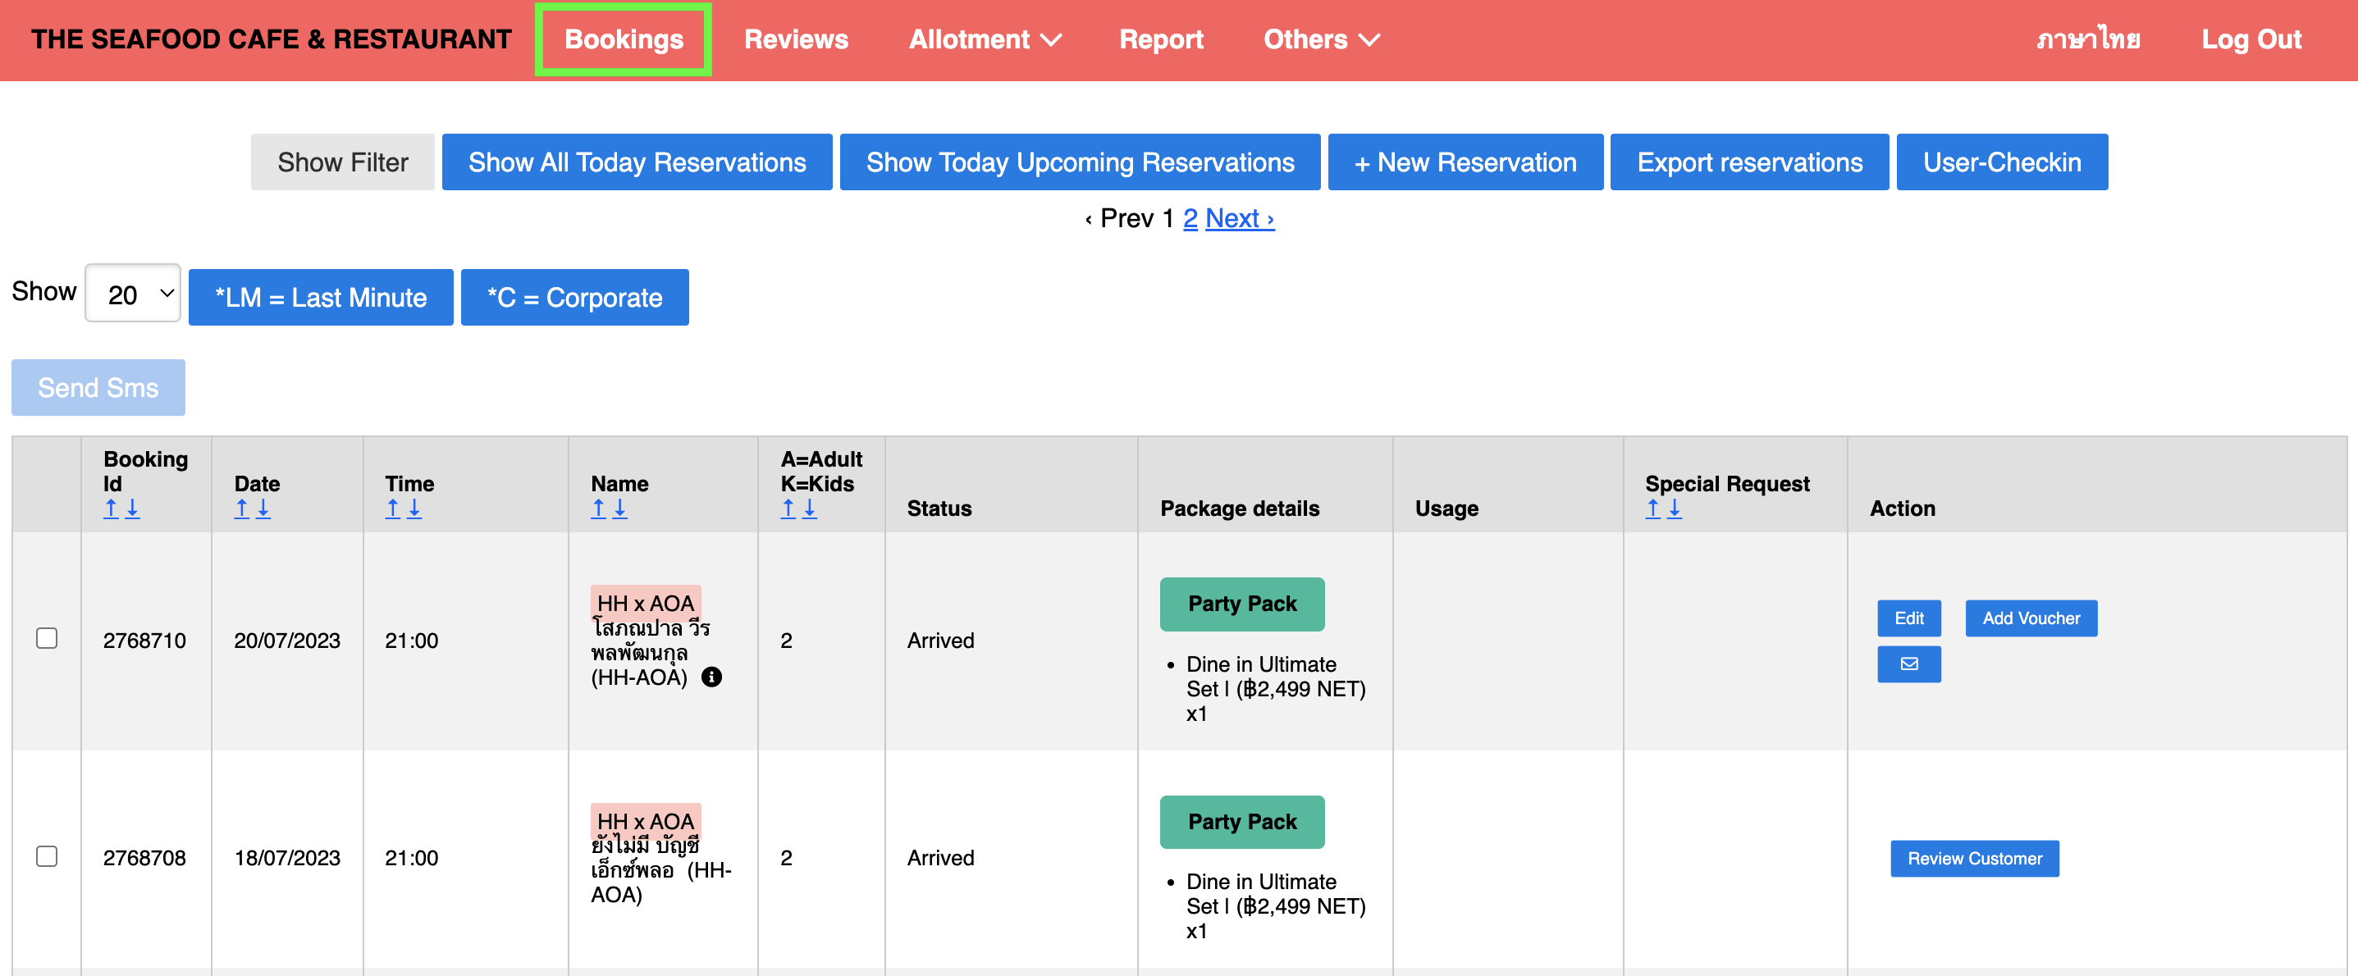The image size is (2358, 976).
Task: Sort Adult/Kids column ascending arrow
Action: [788, 509]
